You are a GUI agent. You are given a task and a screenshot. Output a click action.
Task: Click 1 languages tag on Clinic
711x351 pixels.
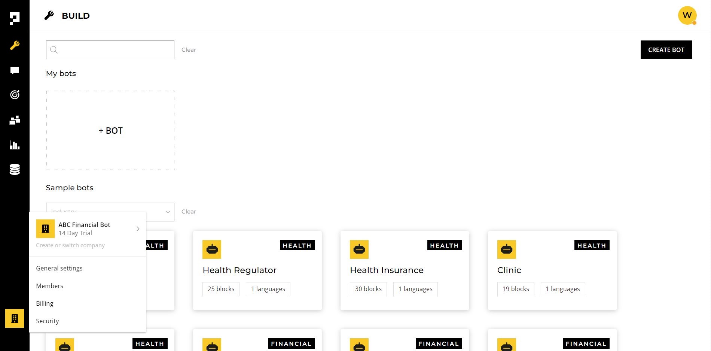tap(563, 289)
